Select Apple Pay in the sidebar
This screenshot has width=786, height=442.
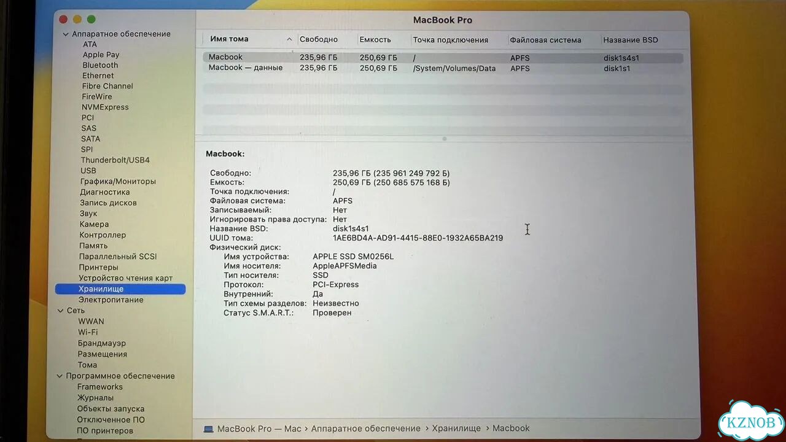101,55
